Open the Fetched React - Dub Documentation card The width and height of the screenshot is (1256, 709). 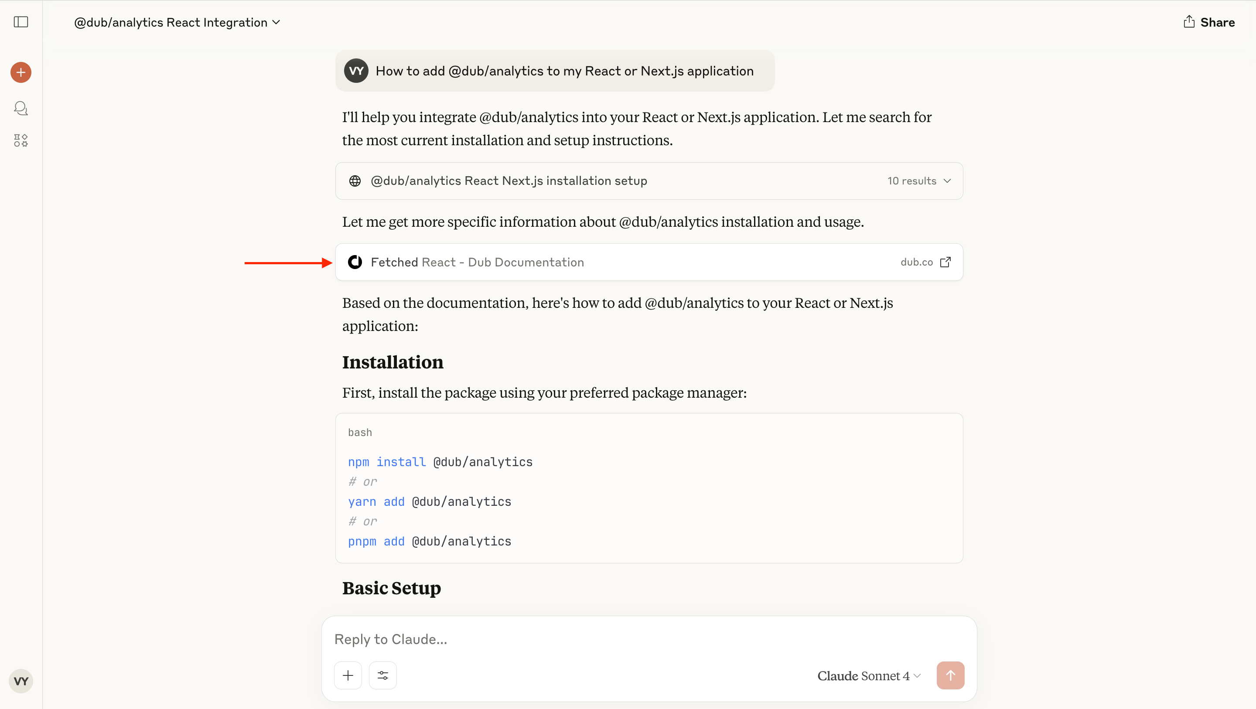477,262
